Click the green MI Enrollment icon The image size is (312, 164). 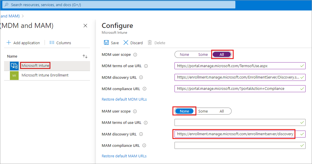[14, 76]
